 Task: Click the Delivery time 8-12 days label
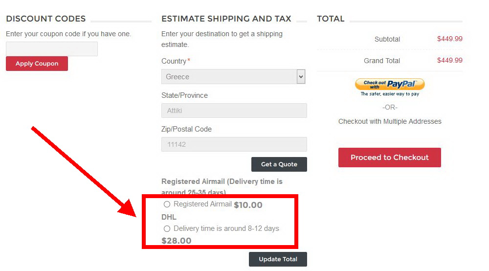[226, 228]
